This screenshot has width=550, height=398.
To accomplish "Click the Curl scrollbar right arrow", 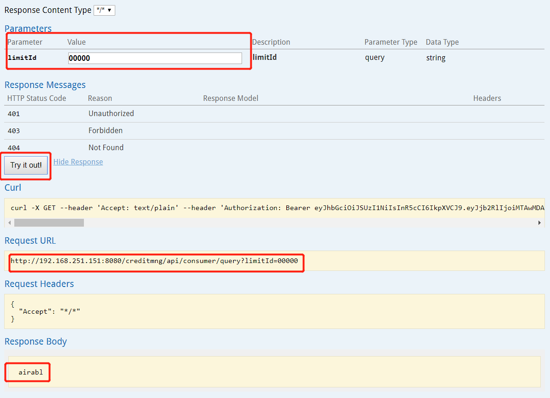I will (539, 222).
